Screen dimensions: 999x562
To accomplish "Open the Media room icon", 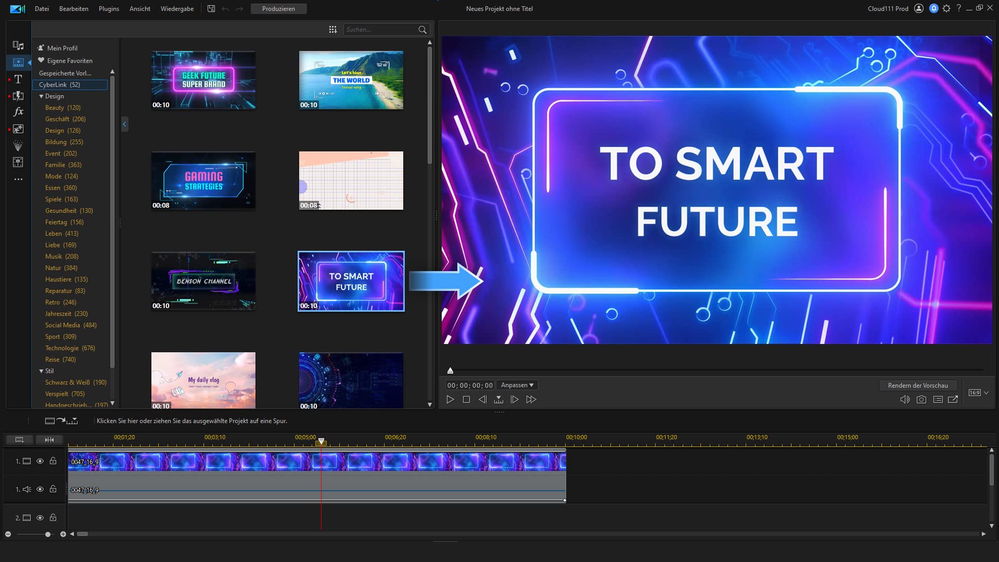I will tap(18, 46).
